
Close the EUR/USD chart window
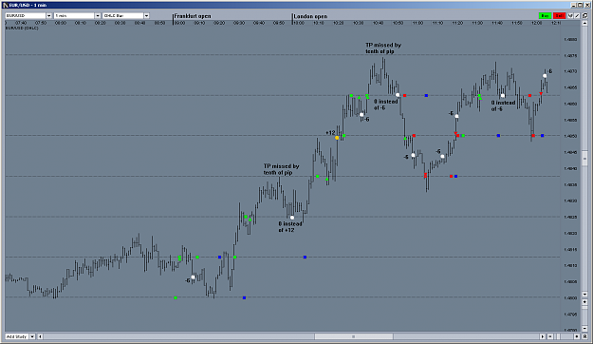(x=587, y=5)
